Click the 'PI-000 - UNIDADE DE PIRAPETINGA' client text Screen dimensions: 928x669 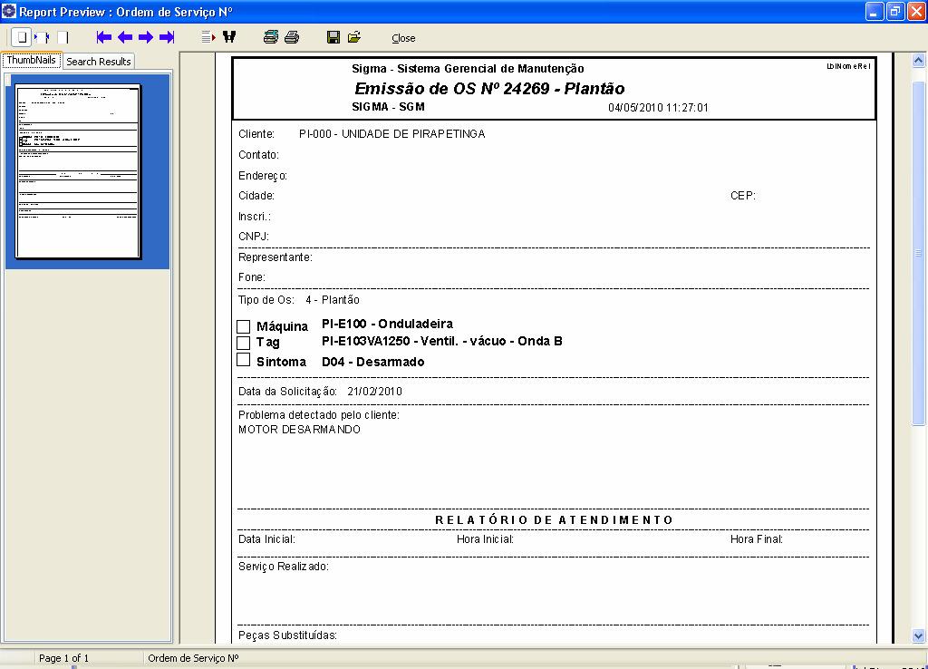[x=391, y=134]
